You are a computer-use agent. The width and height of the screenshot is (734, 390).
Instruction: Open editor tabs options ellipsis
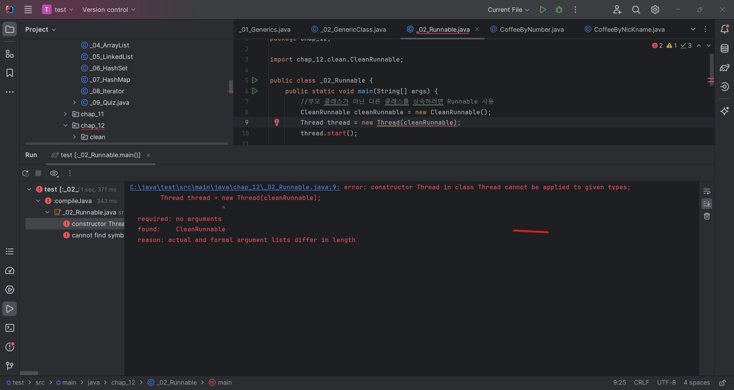click(705, 29)
